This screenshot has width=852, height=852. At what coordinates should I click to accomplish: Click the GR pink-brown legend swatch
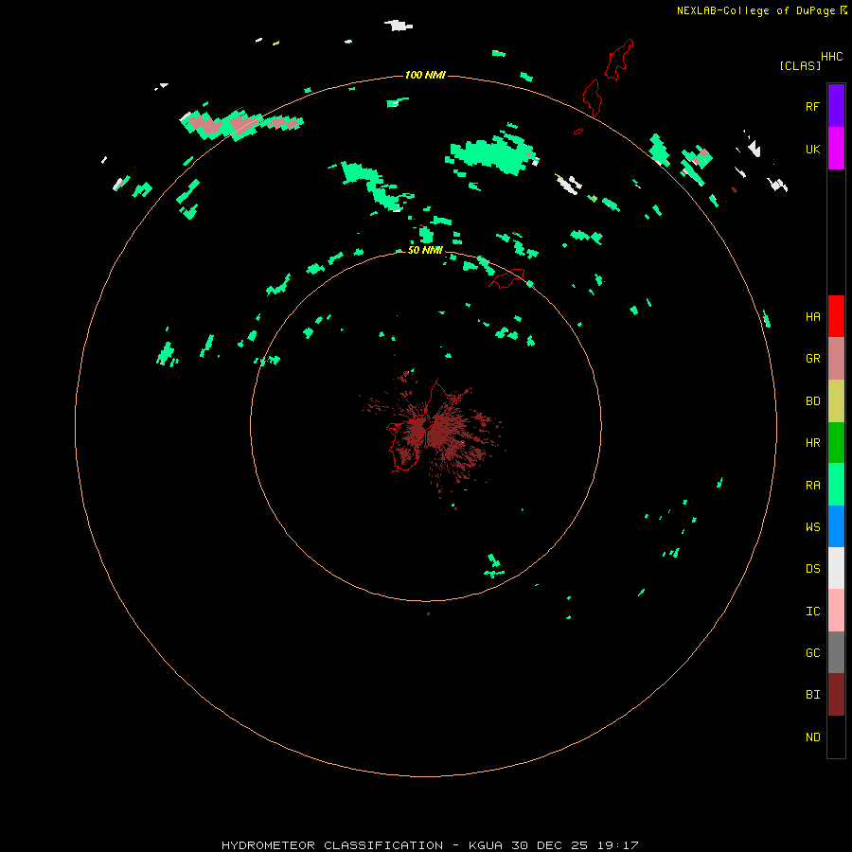(x=836, y=359)
